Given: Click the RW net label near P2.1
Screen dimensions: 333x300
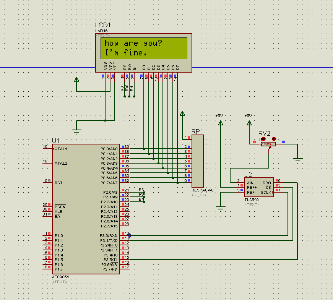Looking at the screenshot, I should (x=142, y=195).
